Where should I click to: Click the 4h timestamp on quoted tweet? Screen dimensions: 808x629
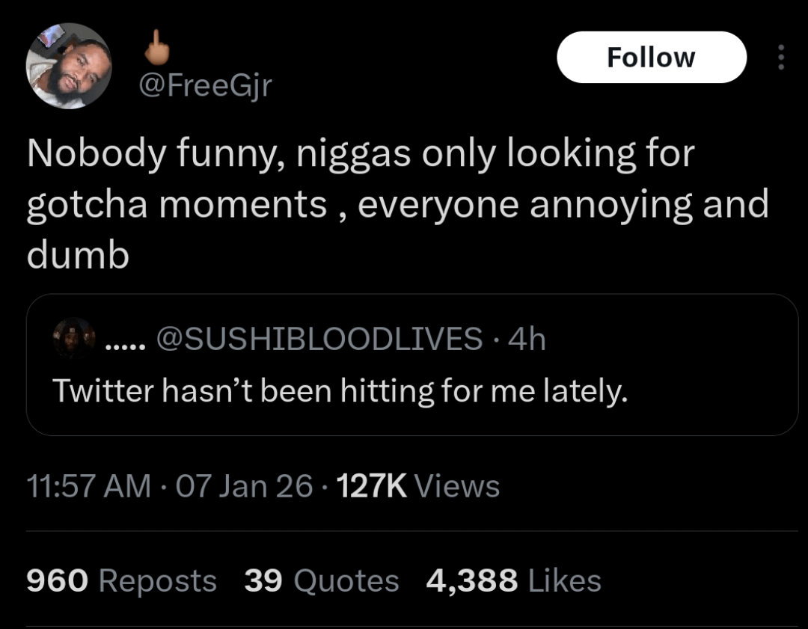click(x=527, y=340)
